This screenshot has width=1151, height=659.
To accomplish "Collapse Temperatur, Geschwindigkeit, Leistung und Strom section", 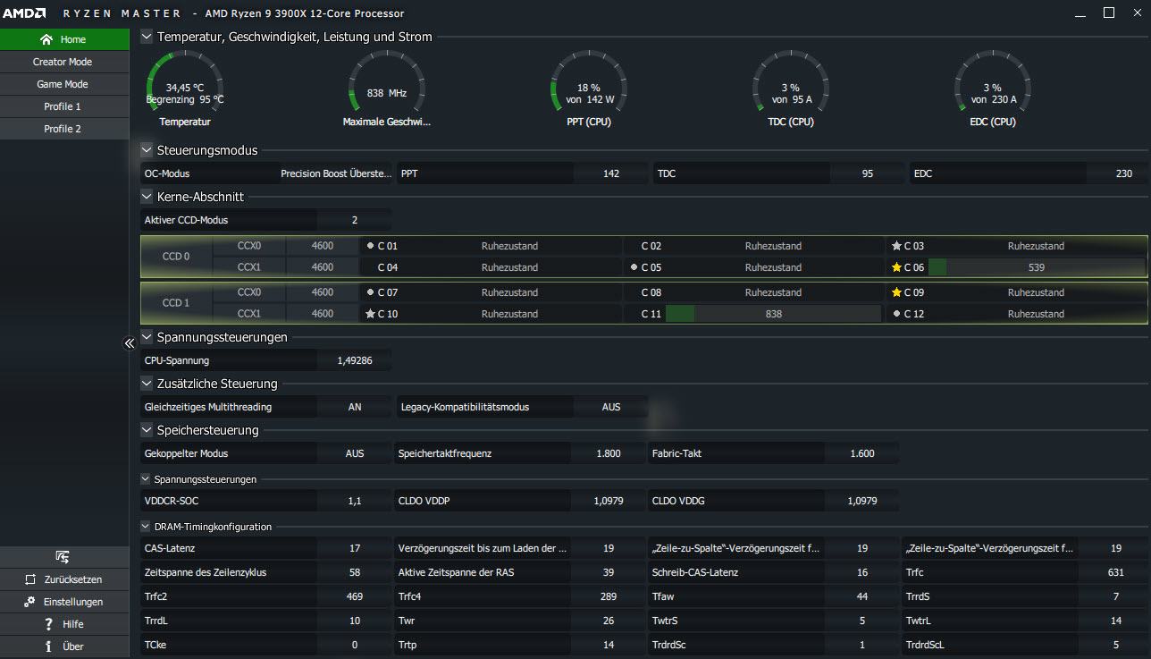I will click(x=147, y=37).
